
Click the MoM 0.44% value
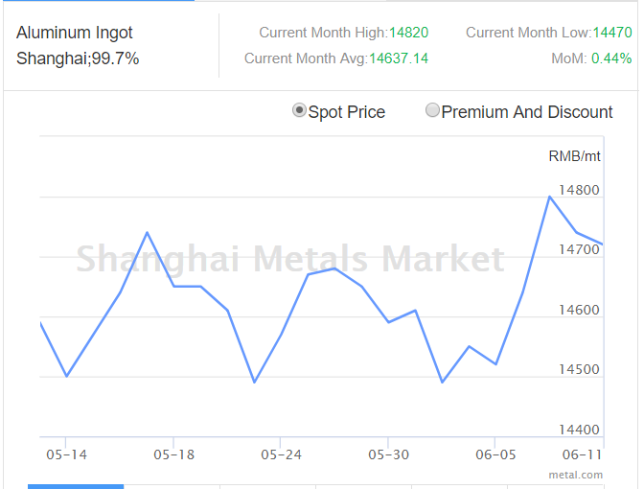[x=611, y=58]
